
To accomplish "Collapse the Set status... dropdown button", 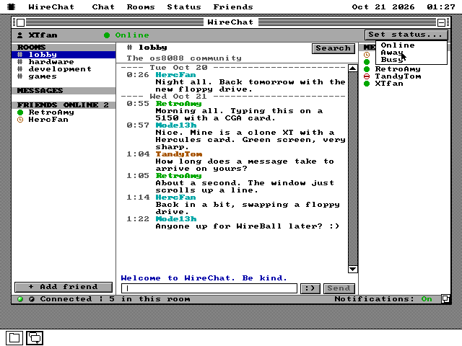I will pyautogui.click(x=406, y=35).
